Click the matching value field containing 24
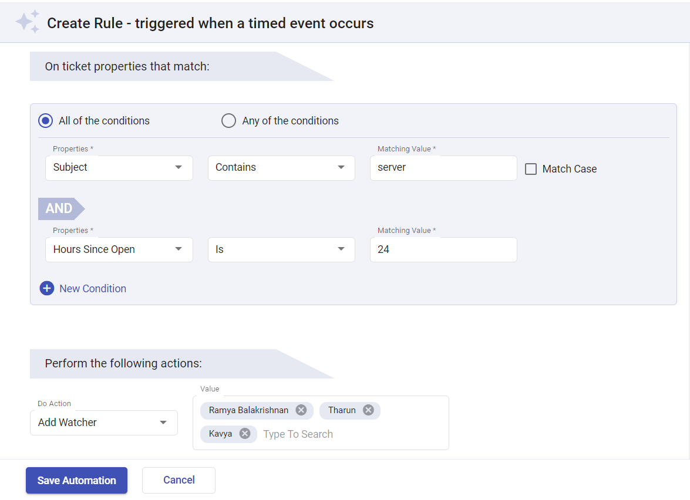690x500 pixels. 443,249
